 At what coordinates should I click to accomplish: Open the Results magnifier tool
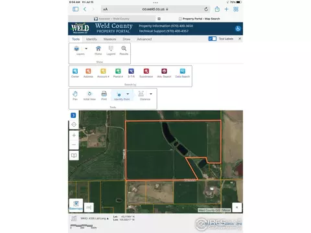coord(124,50)
